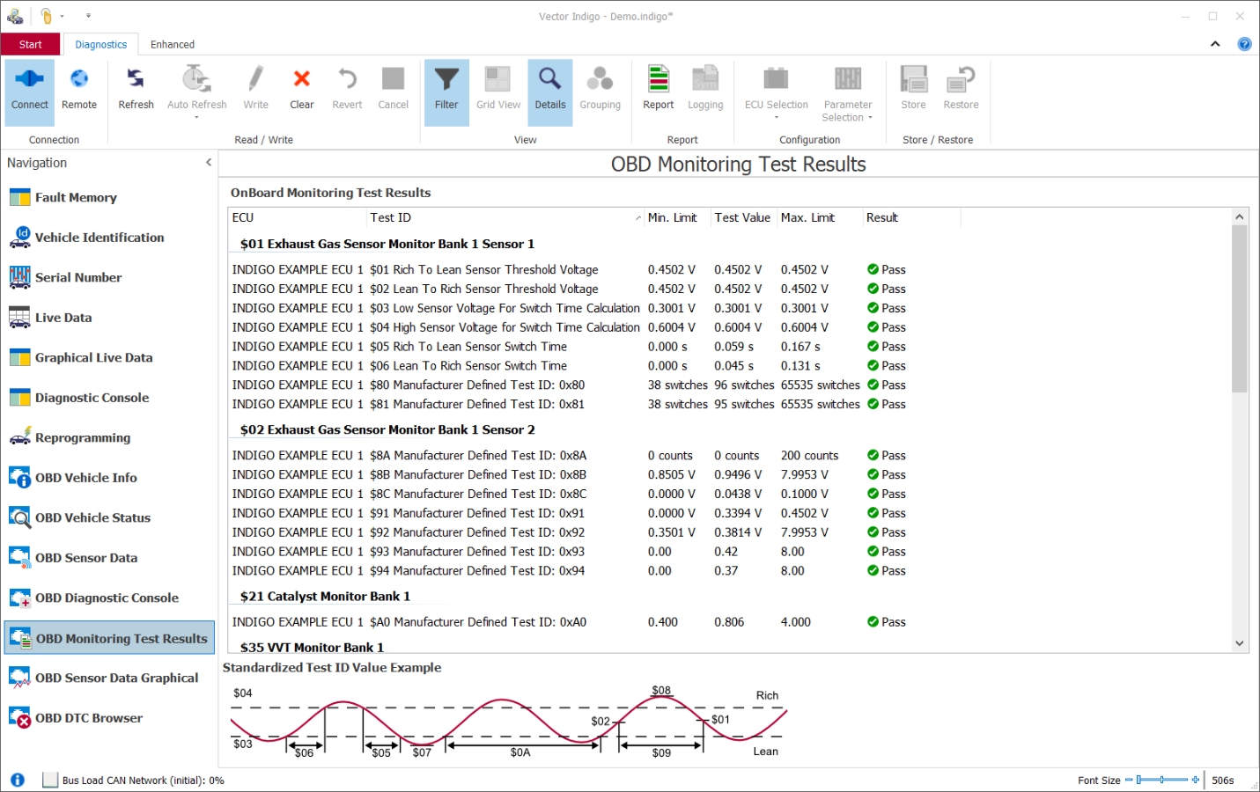Open the quick access toolbar dropdown

pos(88,16)
